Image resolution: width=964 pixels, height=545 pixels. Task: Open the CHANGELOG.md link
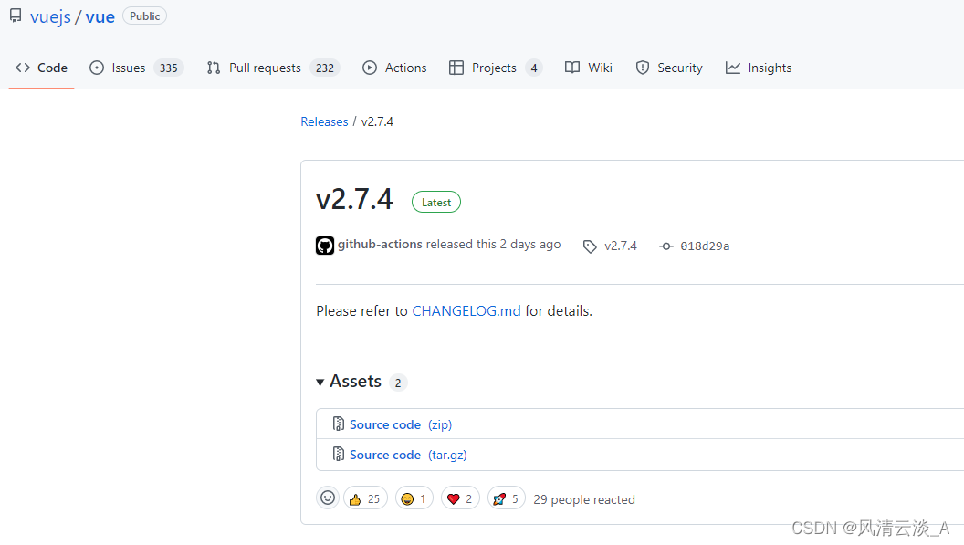[x=466, y=311]
